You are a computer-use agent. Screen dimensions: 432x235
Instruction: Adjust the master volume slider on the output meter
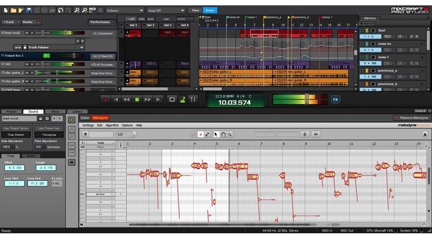point(307,99)
